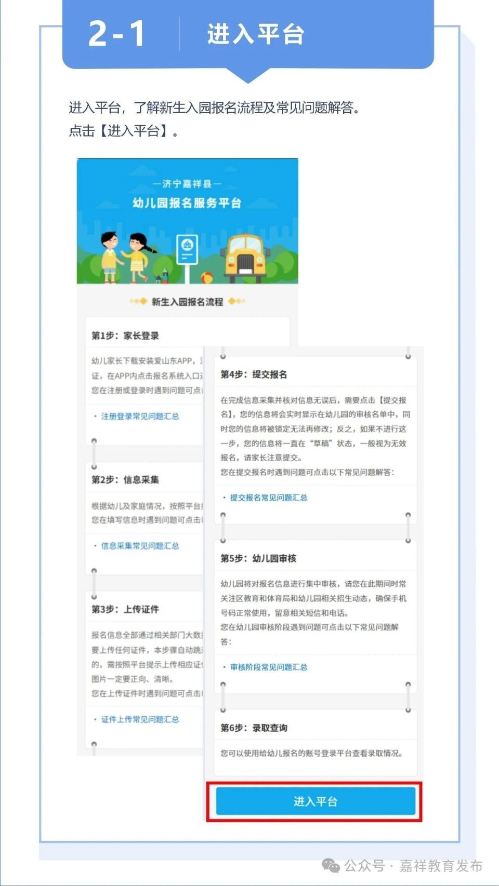The height and width of the screenshot is (886, 499).
Task: Click the 2-1 进入平台 header title
Action: point(196,34)
